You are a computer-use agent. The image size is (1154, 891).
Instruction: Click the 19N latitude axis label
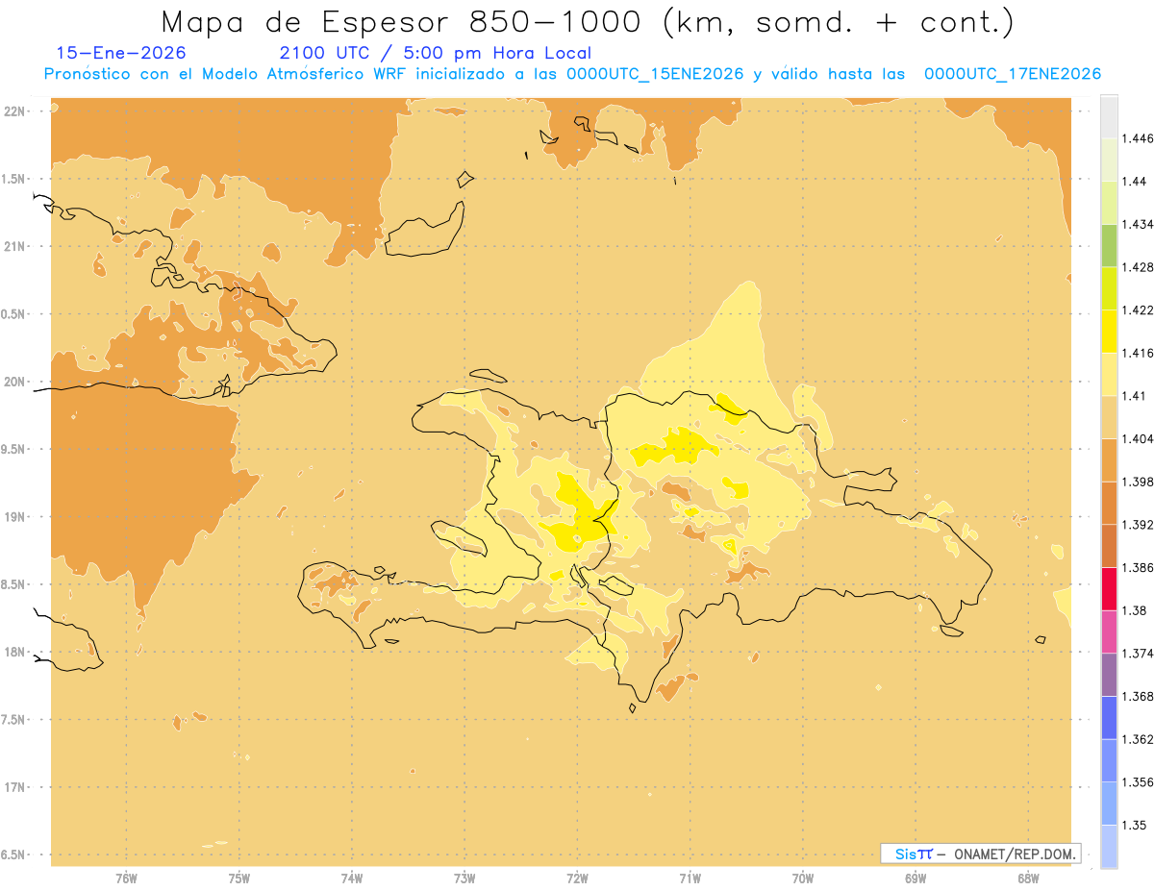coord(13,516)
